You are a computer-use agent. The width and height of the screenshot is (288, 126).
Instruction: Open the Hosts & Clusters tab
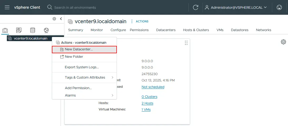(x=196, y=30)
